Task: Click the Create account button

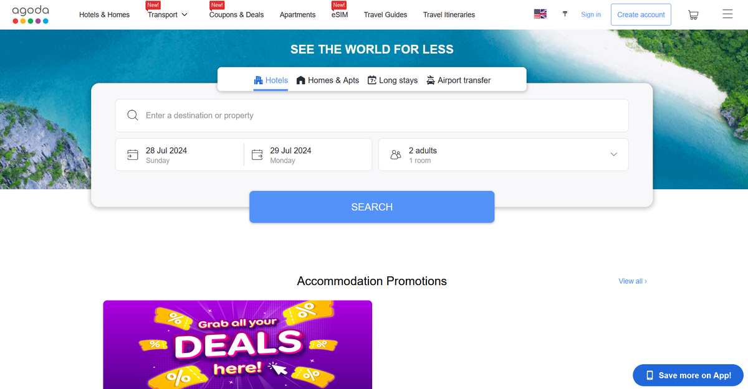Action: tap(641, 14)
